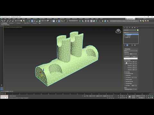Screen dimensions: 154x115
Task: Click Go to End playback button
Action: click(126, 96)
